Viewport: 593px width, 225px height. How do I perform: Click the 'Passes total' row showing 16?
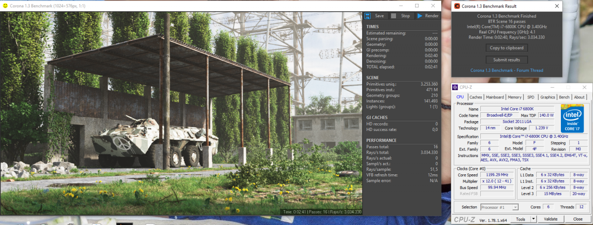point(402,147)
